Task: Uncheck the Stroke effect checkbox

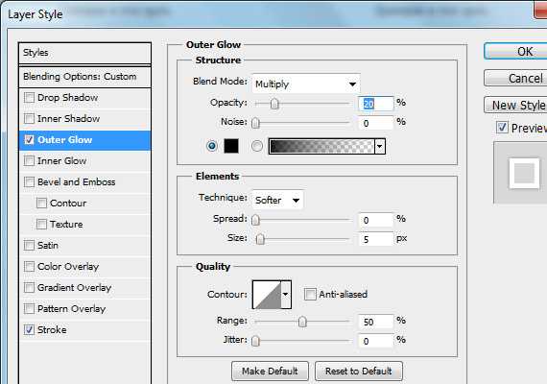Action: coord(30,329)
